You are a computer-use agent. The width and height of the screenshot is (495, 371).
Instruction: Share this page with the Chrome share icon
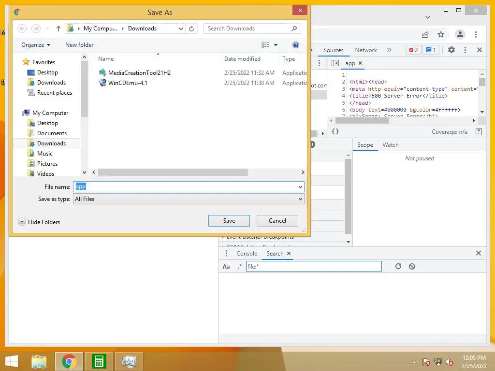425,34
